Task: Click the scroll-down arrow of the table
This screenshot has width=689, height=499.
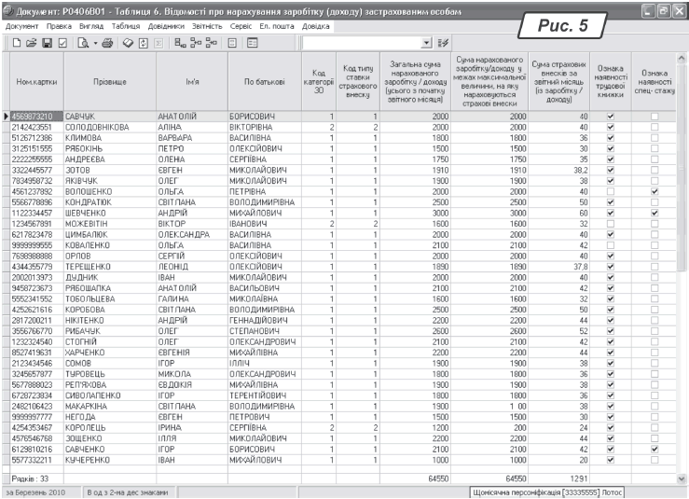Action: [681, 478]
